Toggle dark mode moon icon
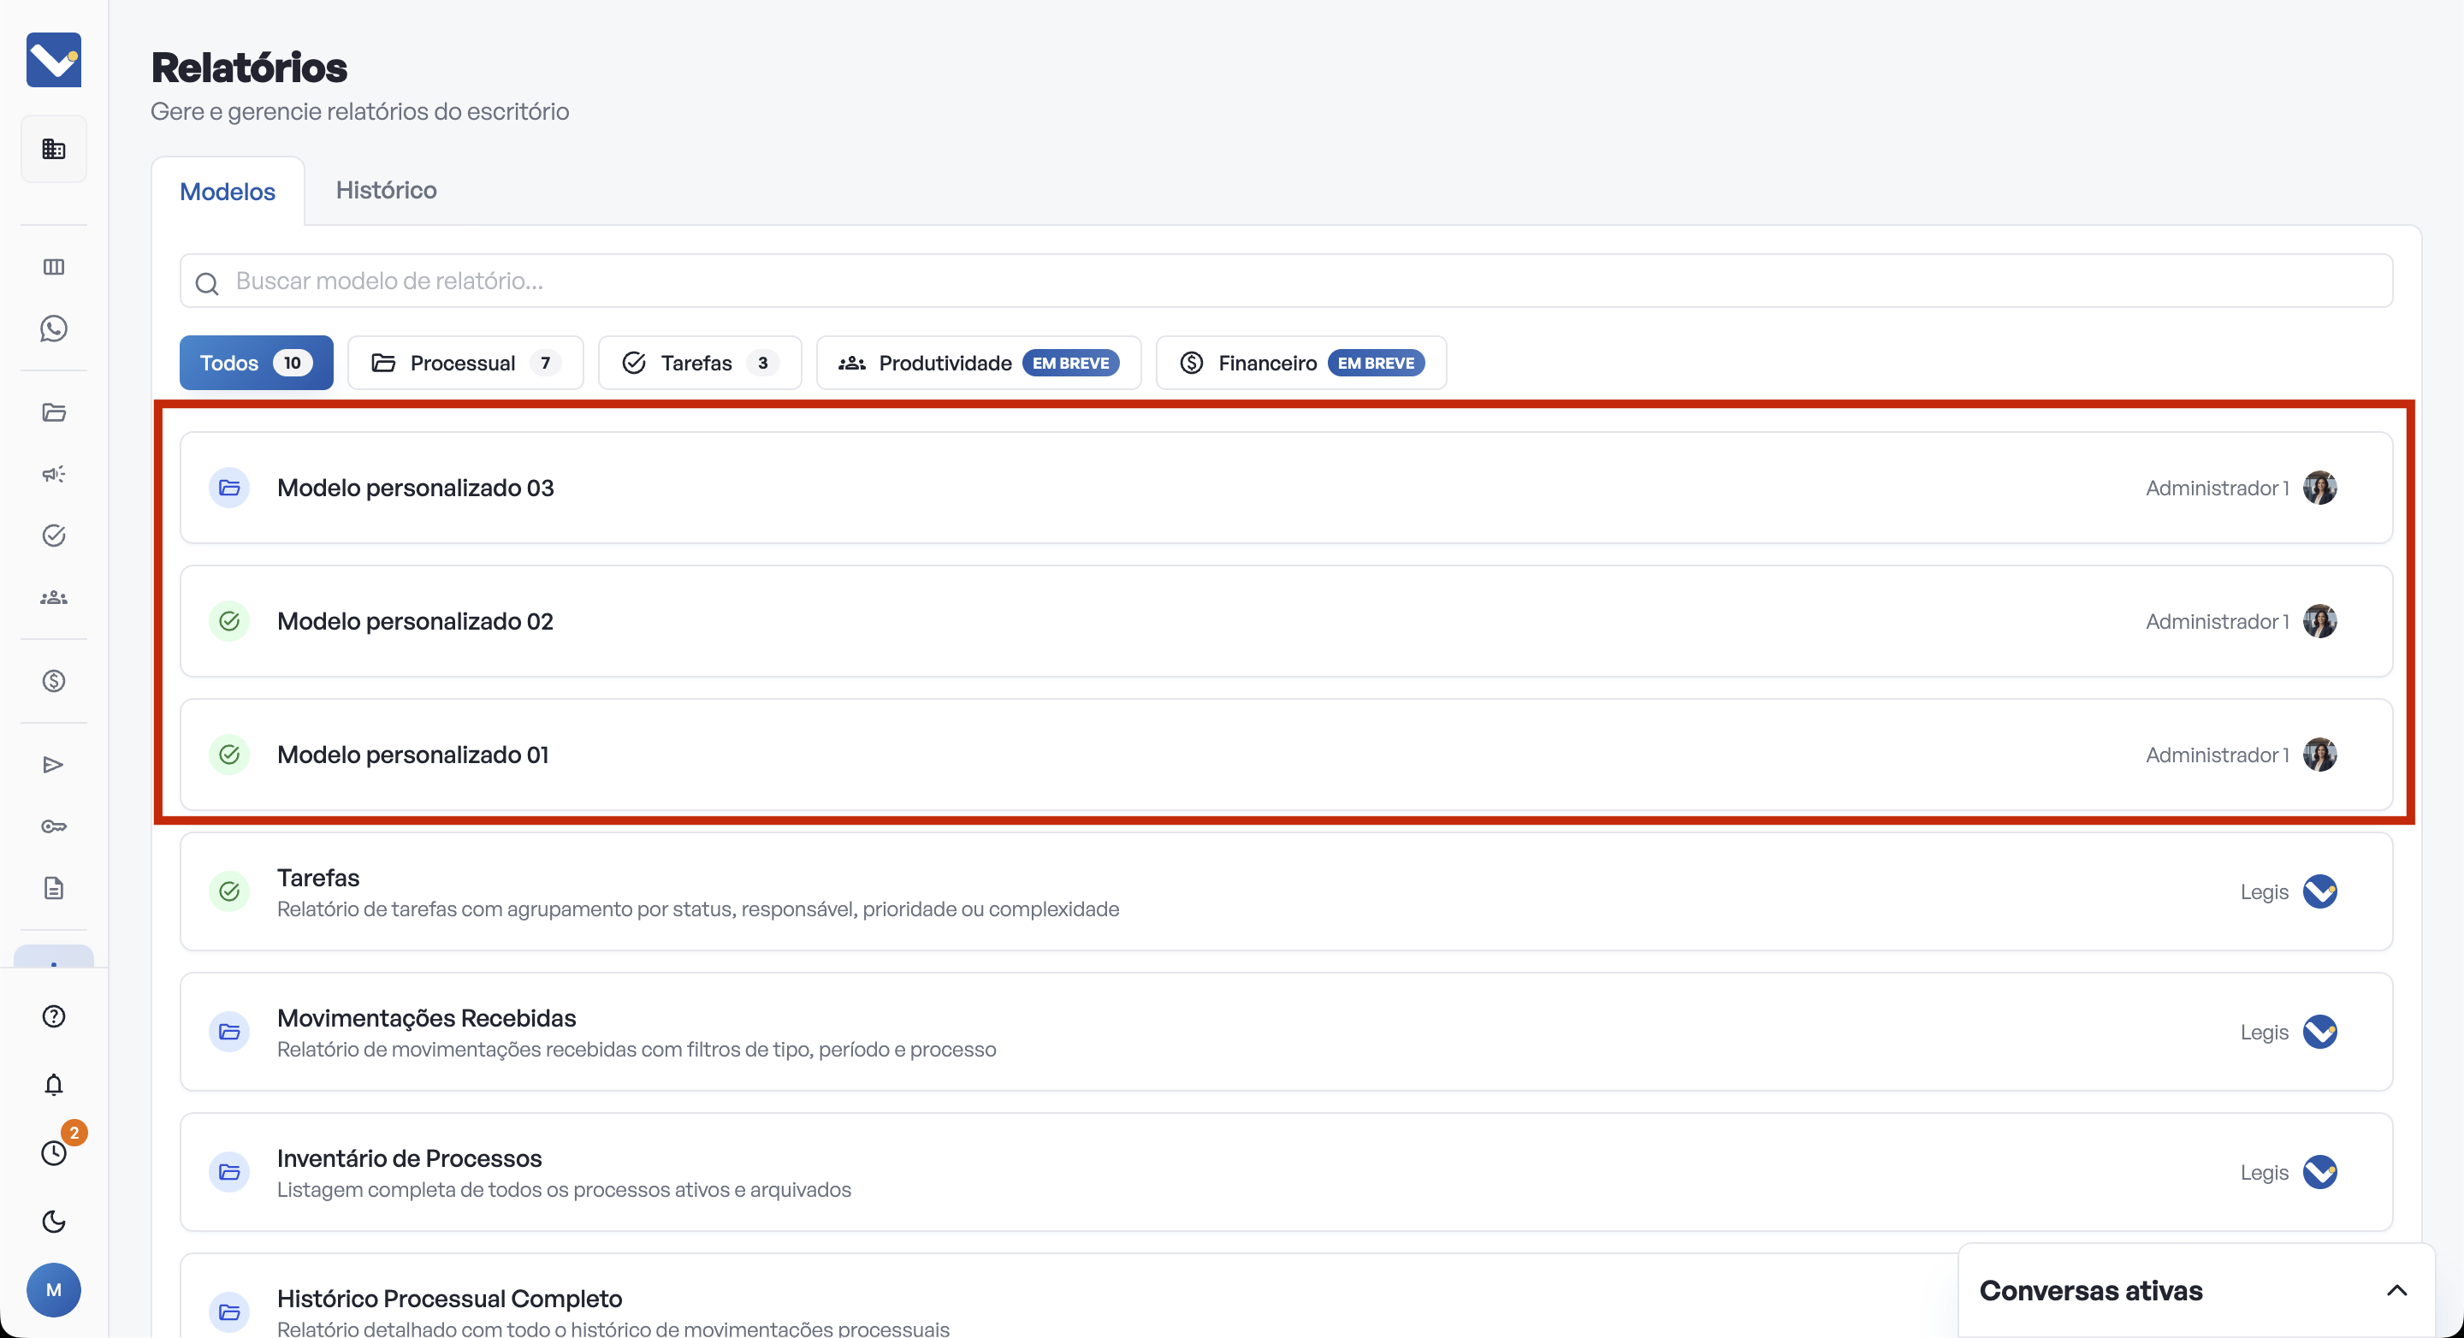 (x=54, y=1222)
